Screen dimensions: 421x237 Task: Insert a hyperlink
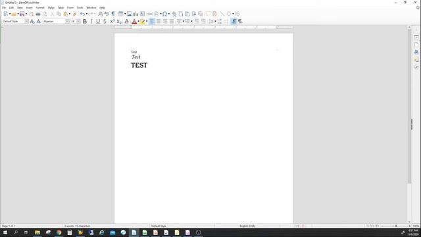174,14
